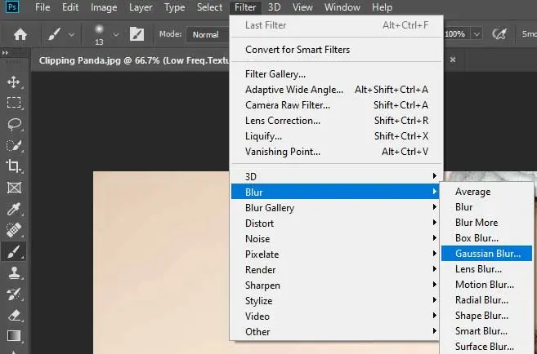The height and width of the screenshot is (354, 537).
Task: Click the Photoshop Ps logo icon
Action: (12, 7)
